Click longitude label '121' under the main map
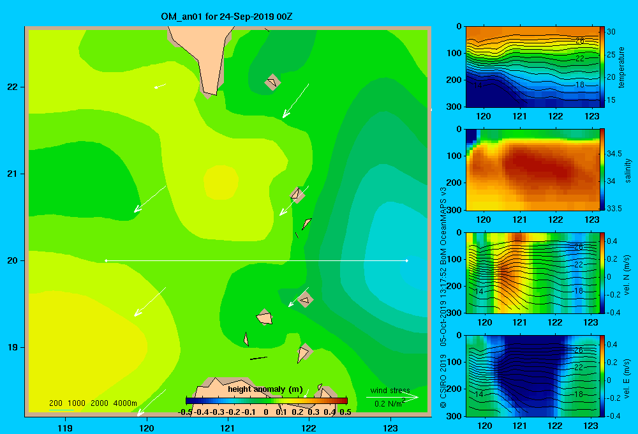 point(228,428)
